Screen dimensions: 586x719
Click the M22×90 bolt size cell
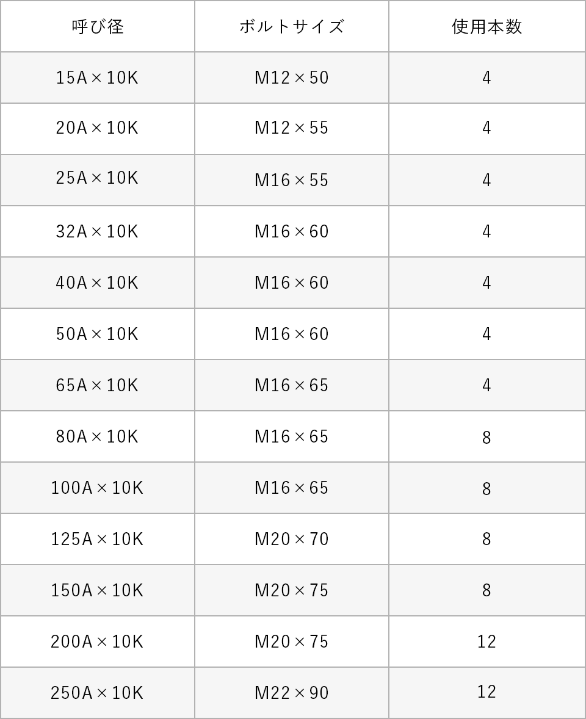click(x=292, y=693)
